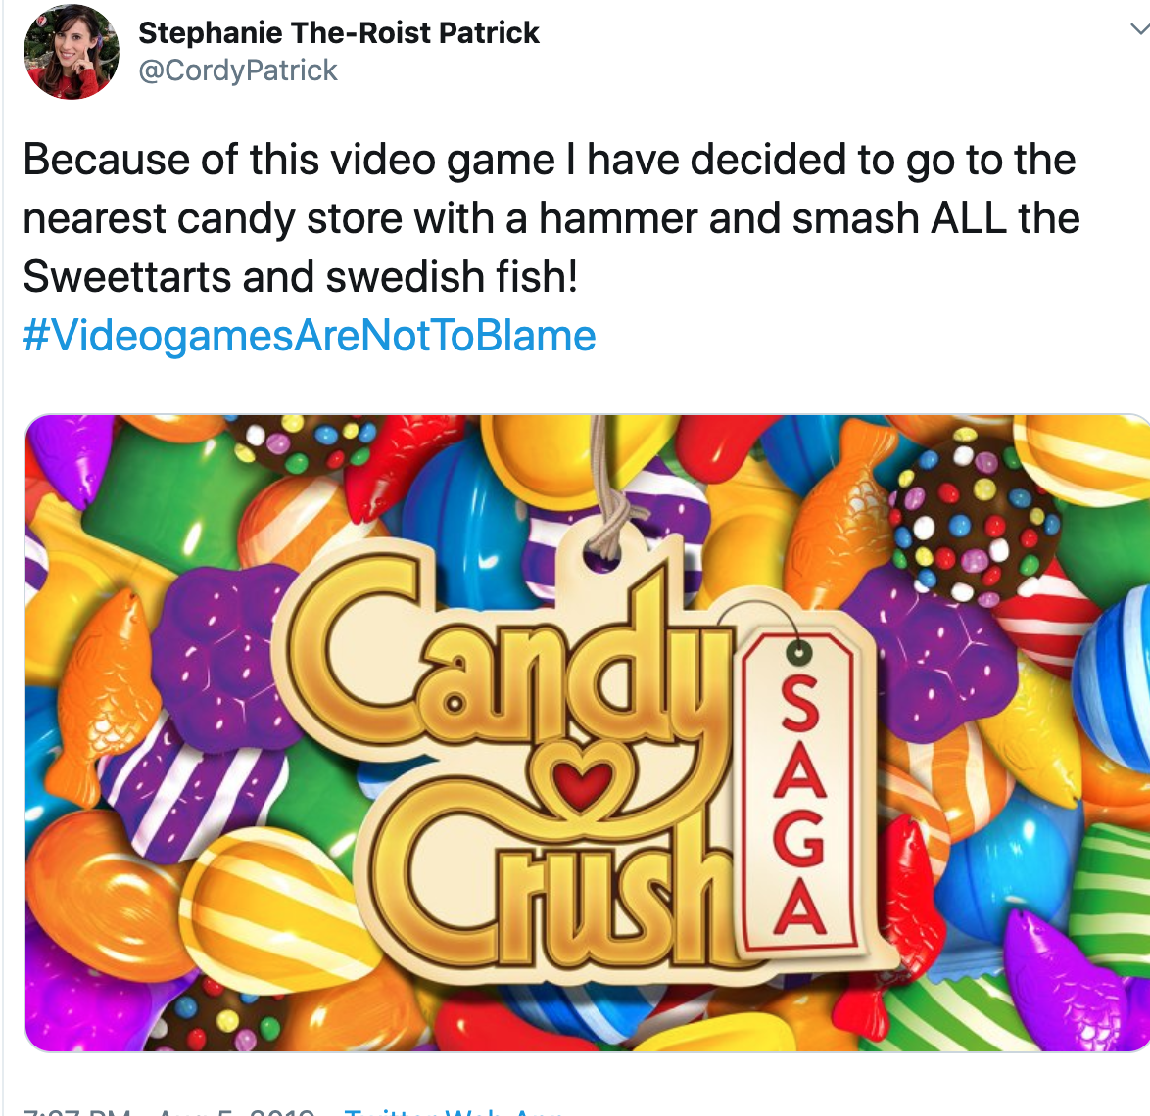Click the red heart in Candy Crush logo

click(582, 781)
